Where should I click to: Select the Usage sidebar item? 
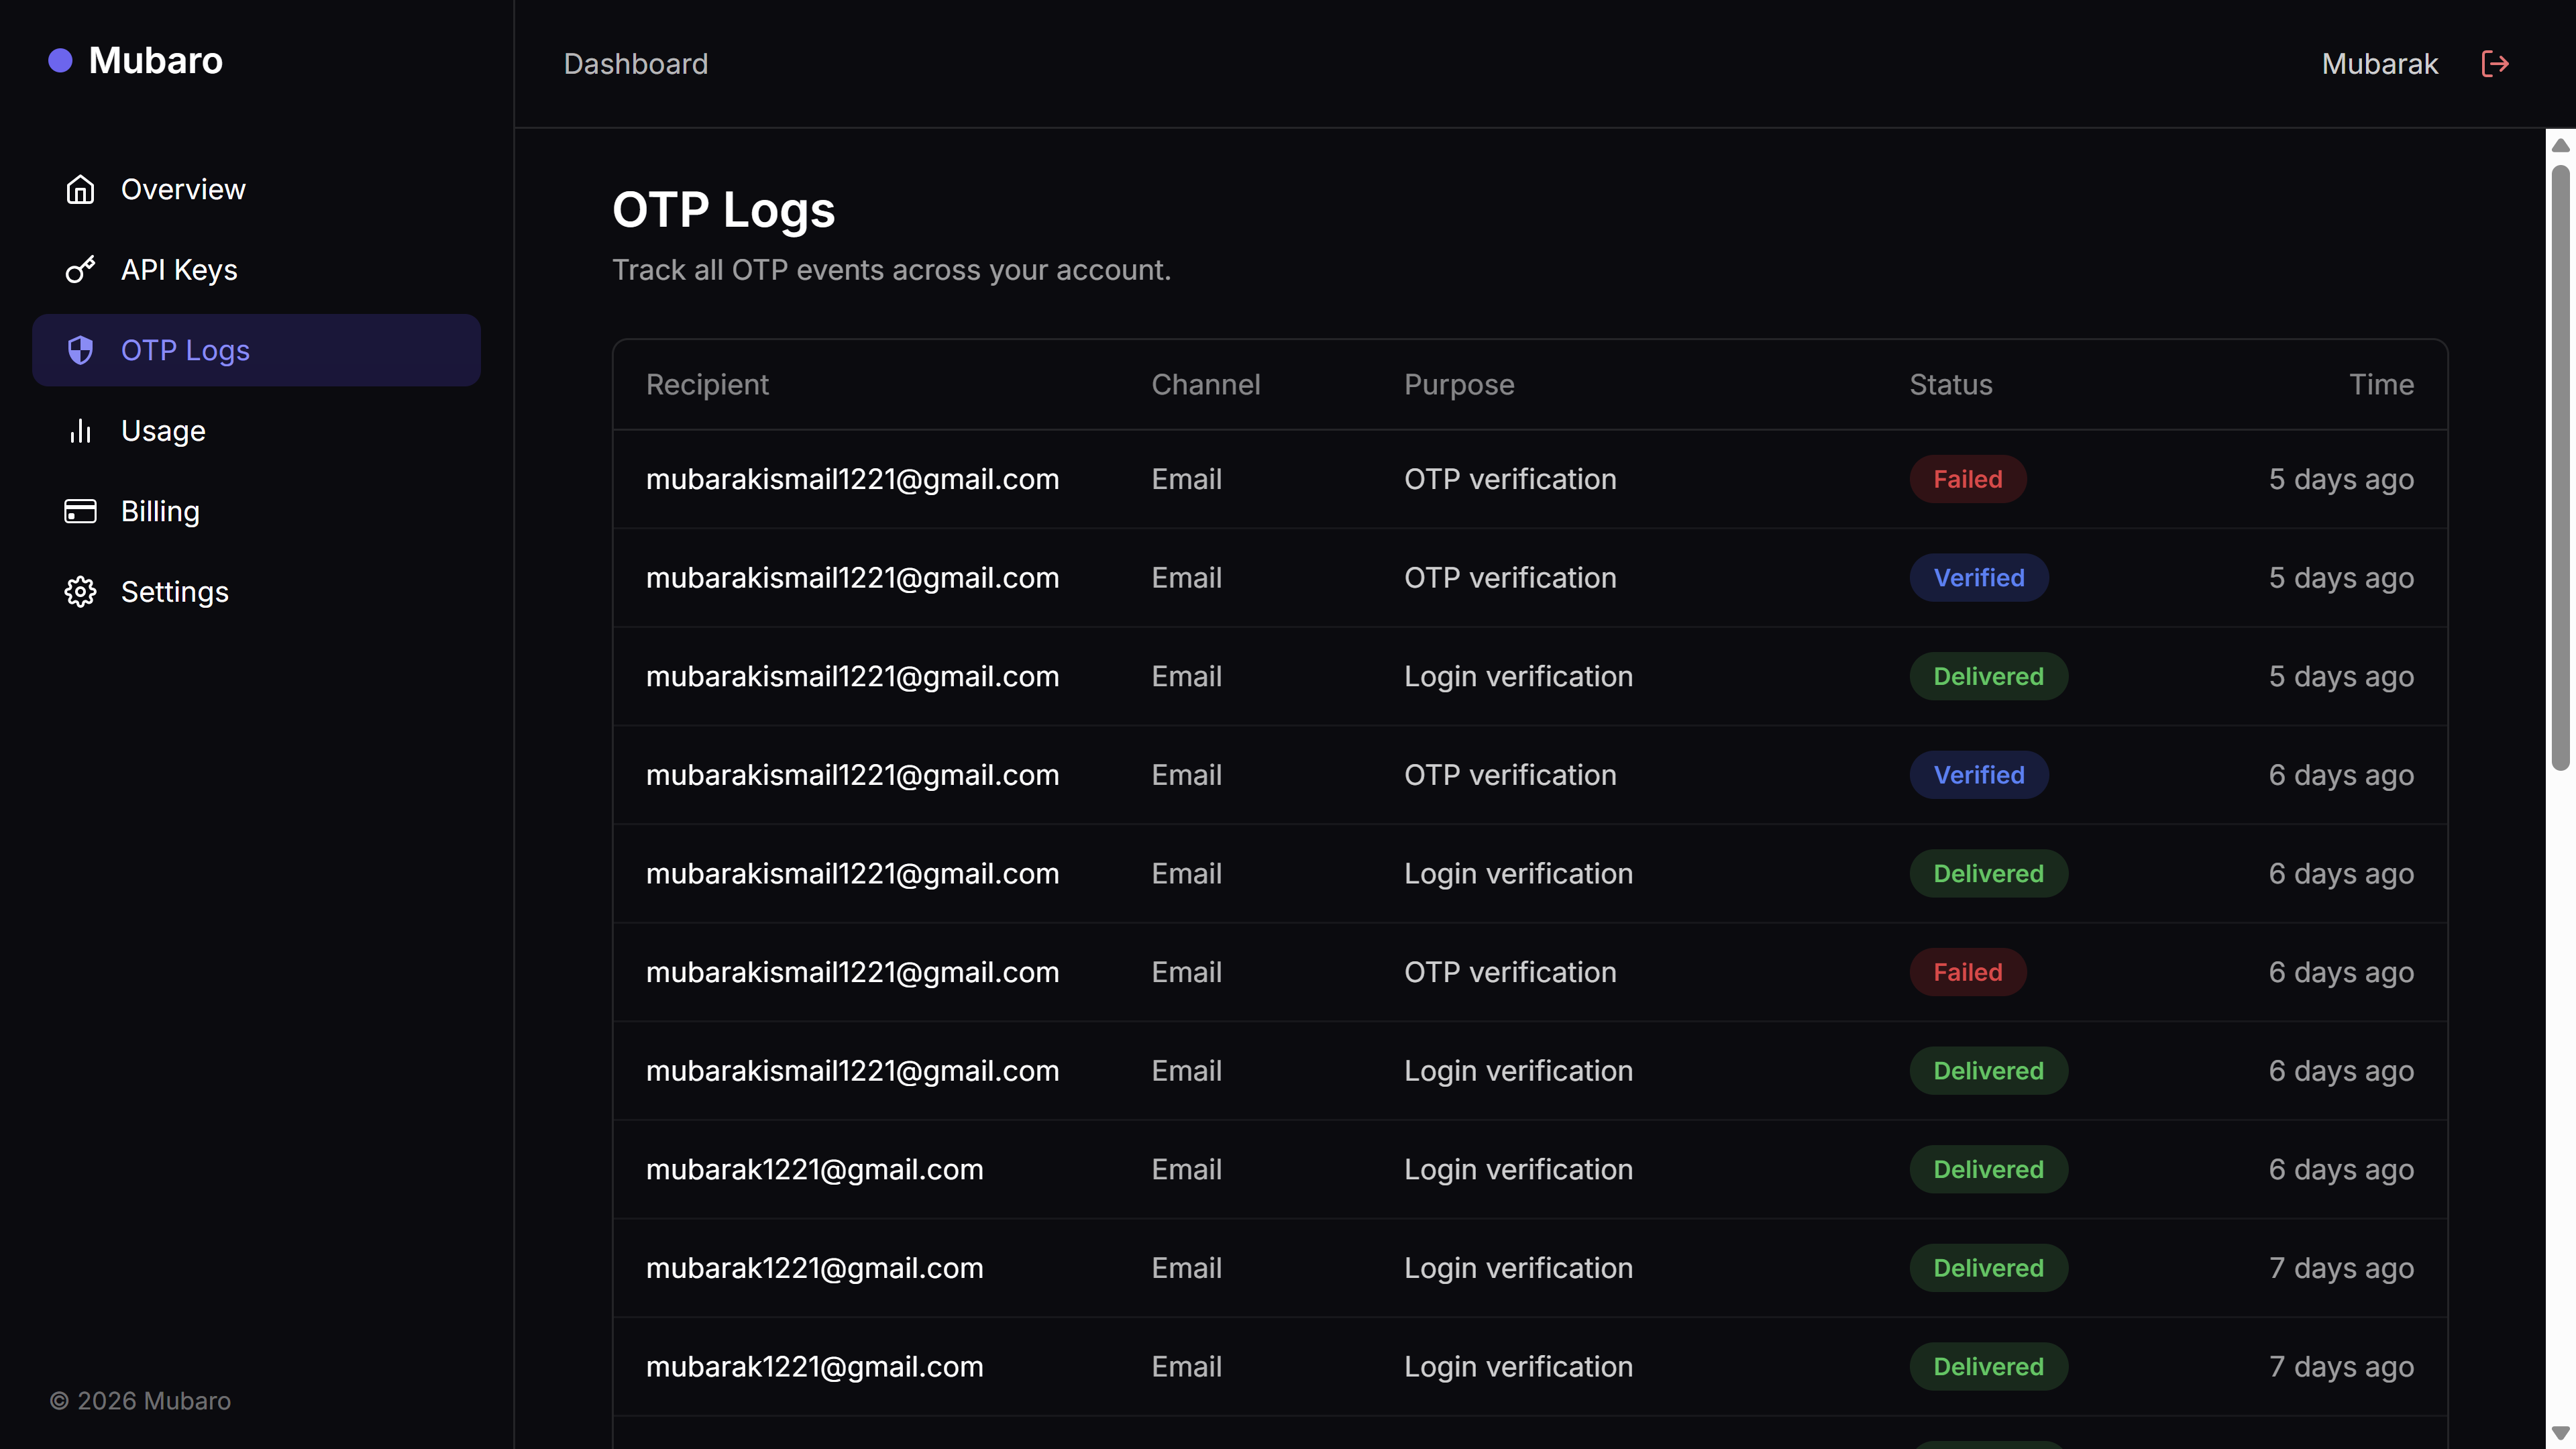coord(256,431)
